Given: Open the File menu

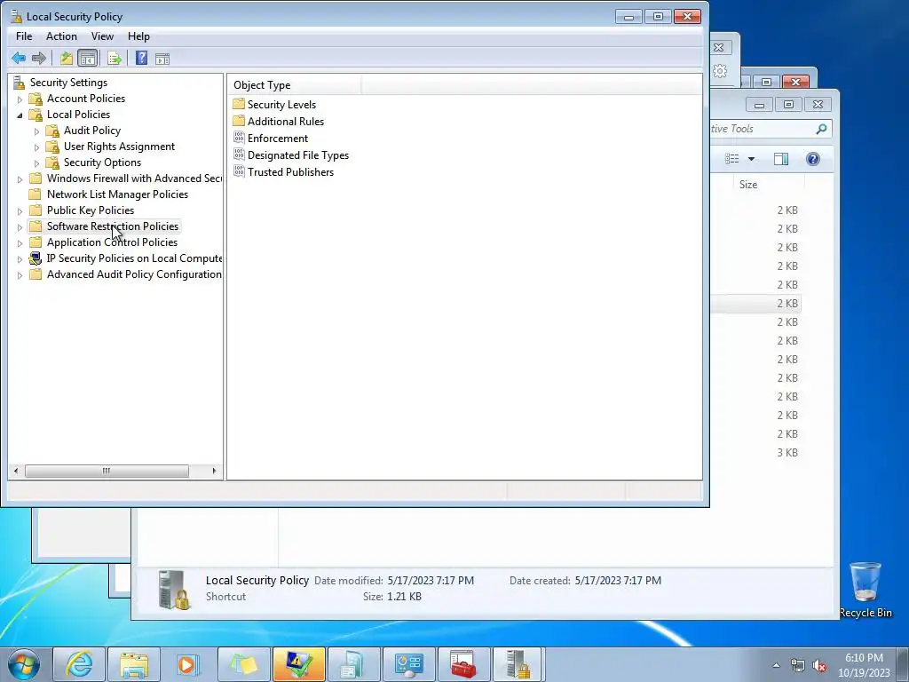Looking at the screenshot, I should point(24,36).
